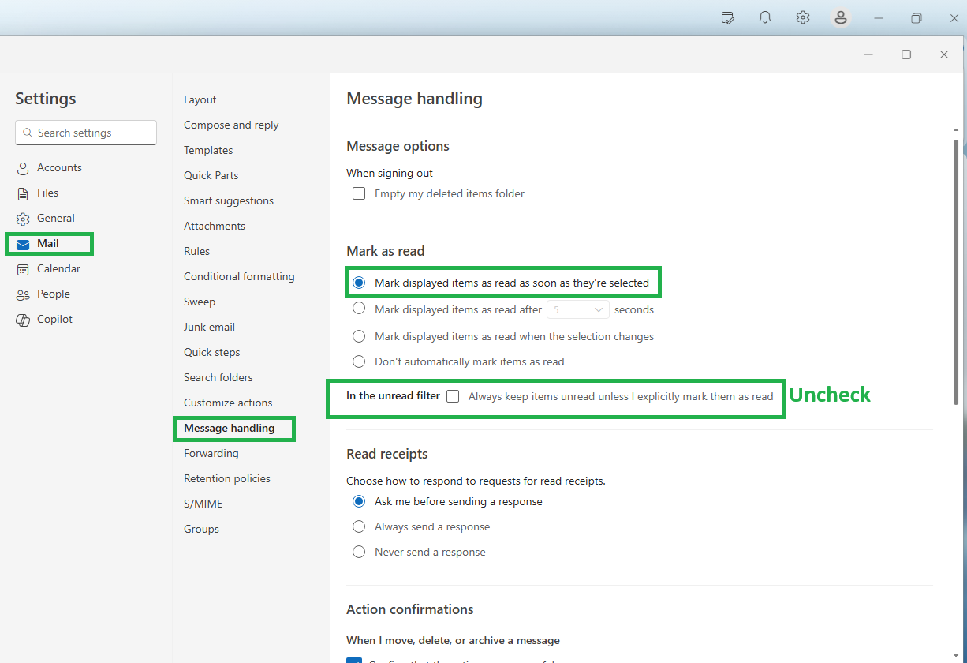Open Junk email settings

pos(209,327)
